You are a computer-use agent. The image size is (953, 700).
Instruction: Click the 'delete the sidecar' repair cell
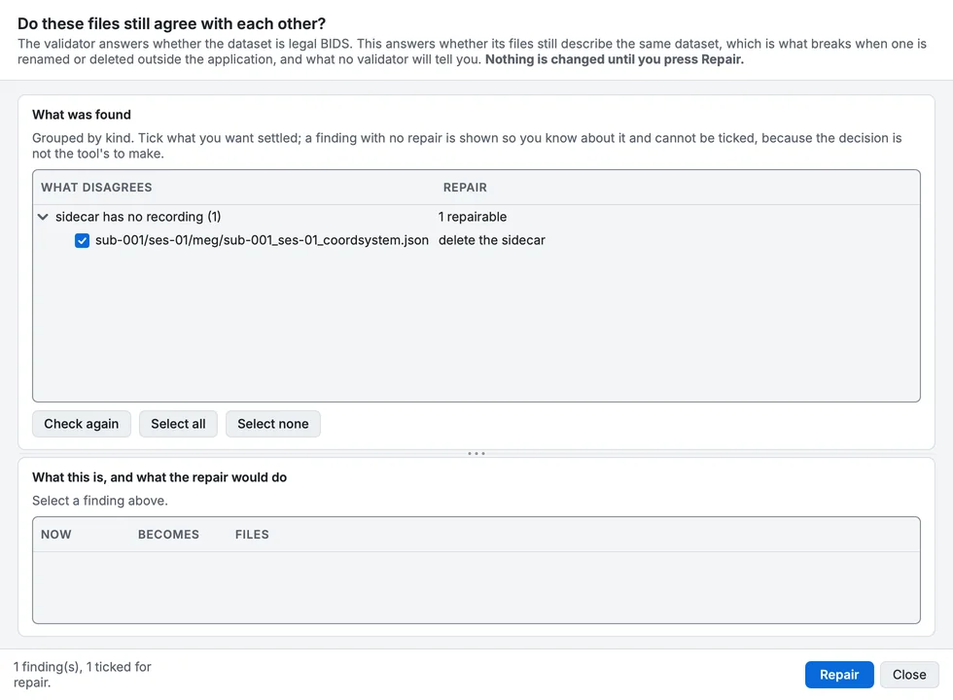tap(492, 241)
